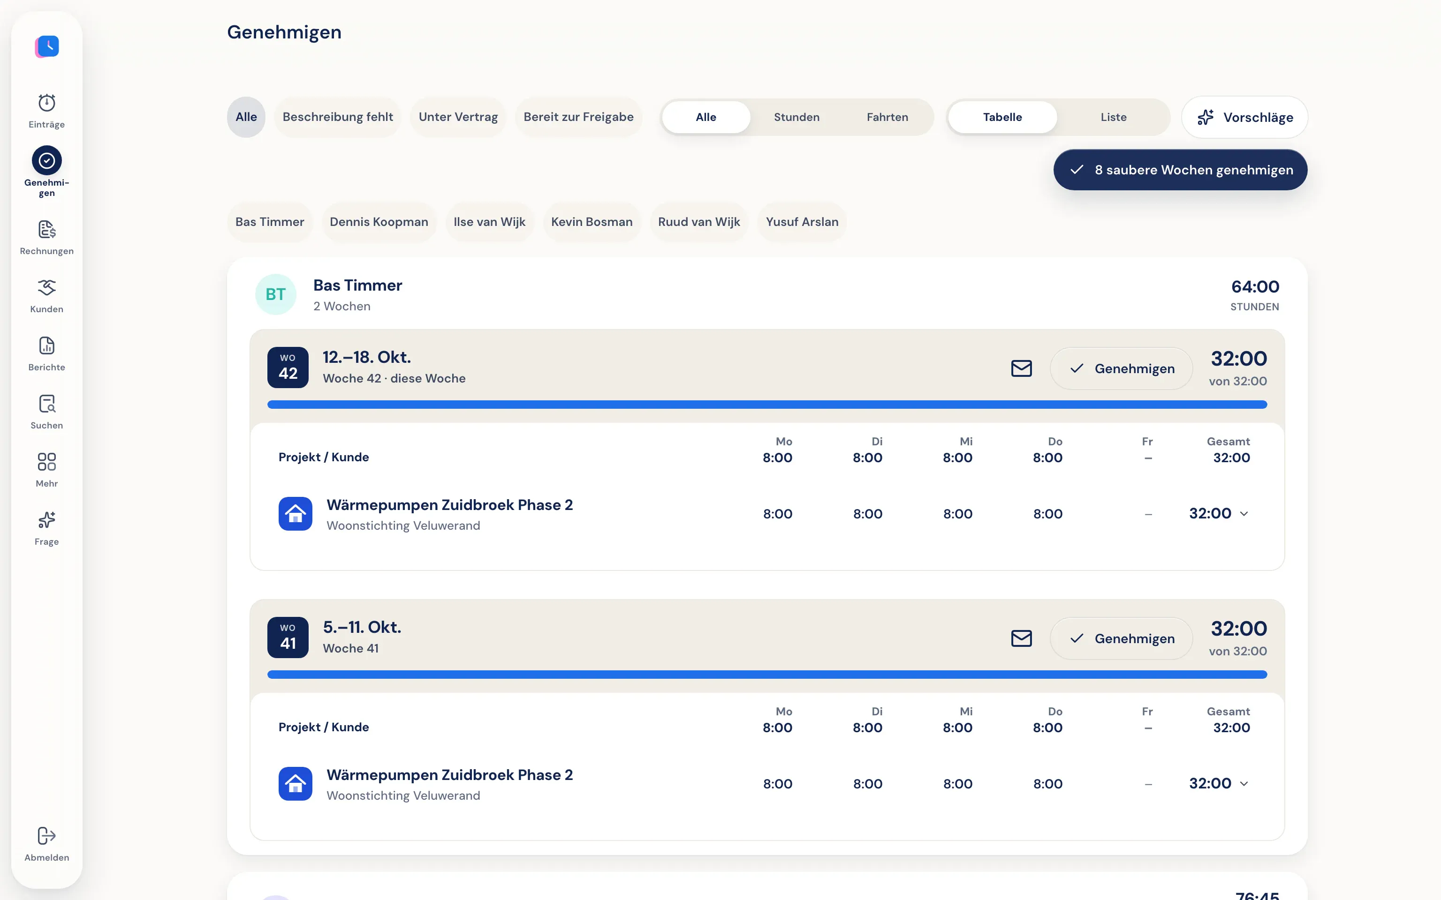Toggle the Dennis Koopman person filter
1441x900 pixels.
tap(379, 222)
